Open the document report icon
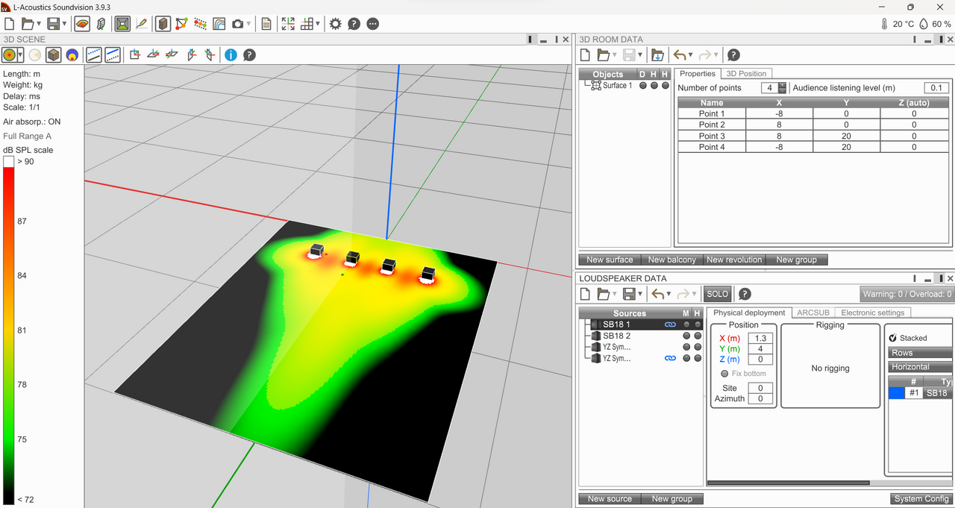The width and height of the screenshot is (955, 508). coord(266,24)
